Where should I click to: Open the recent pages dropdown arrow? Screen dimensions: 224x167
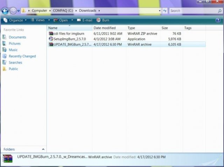(19, 11)
